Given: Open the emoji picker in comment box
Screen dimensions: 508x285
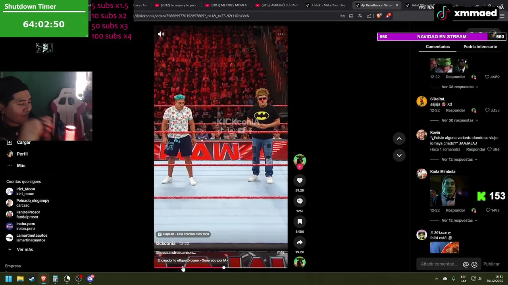Looking at the screenshot, I should click(x=474, y=264).
